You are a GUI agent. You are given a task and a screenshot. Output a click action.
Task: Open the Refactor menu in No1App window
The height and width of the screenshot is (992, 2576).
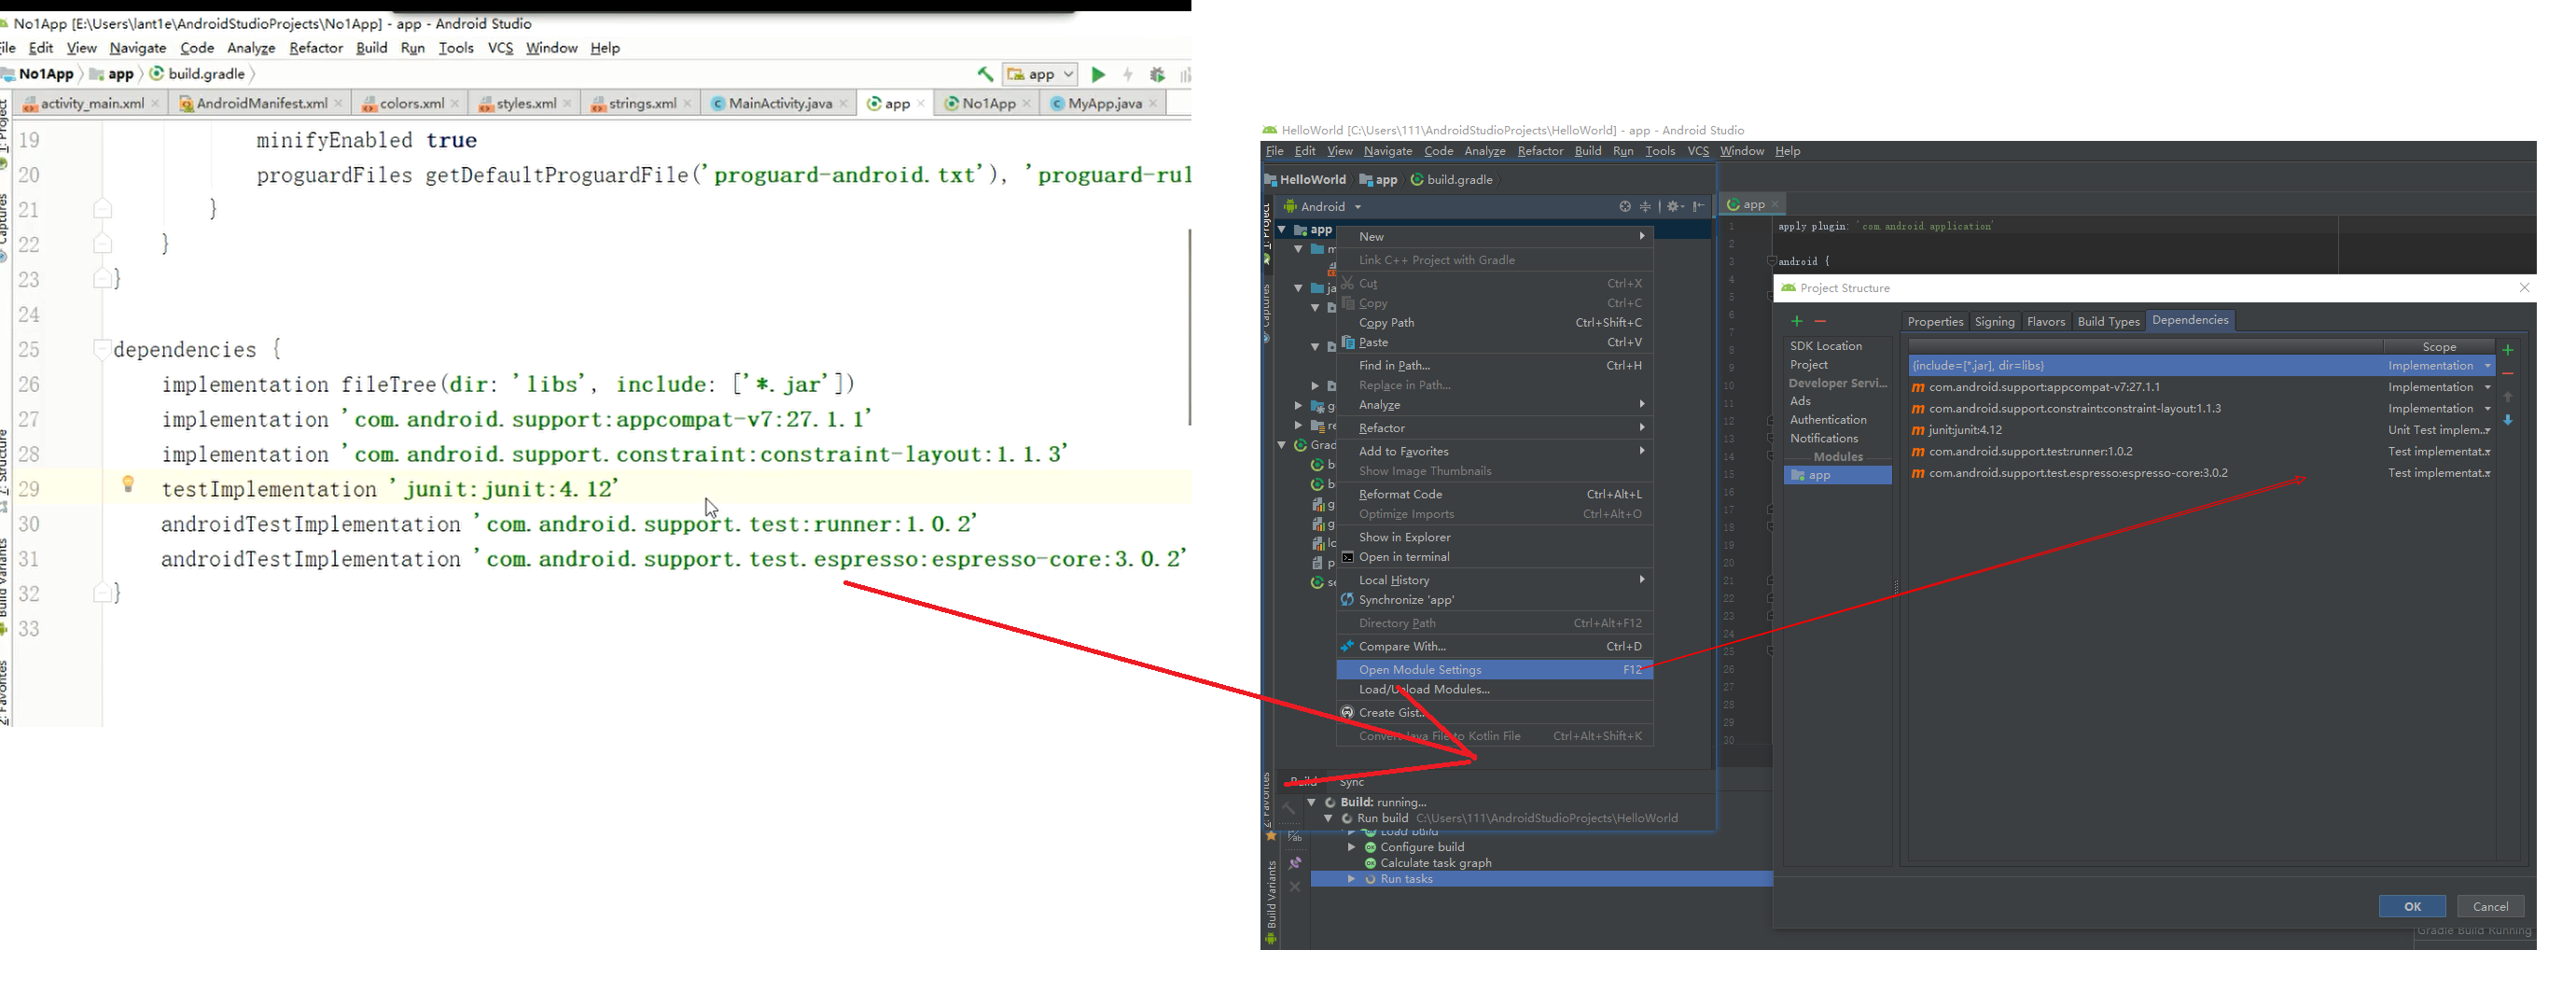316,48
